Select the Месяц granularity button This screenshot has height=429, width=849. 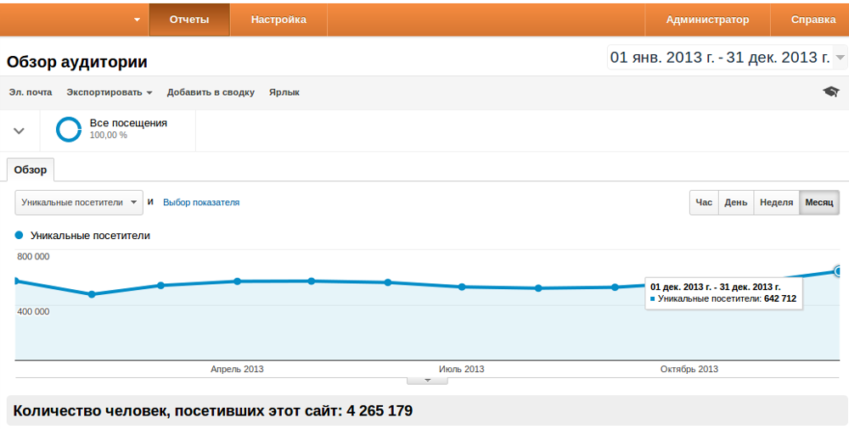tap(819, 203)
